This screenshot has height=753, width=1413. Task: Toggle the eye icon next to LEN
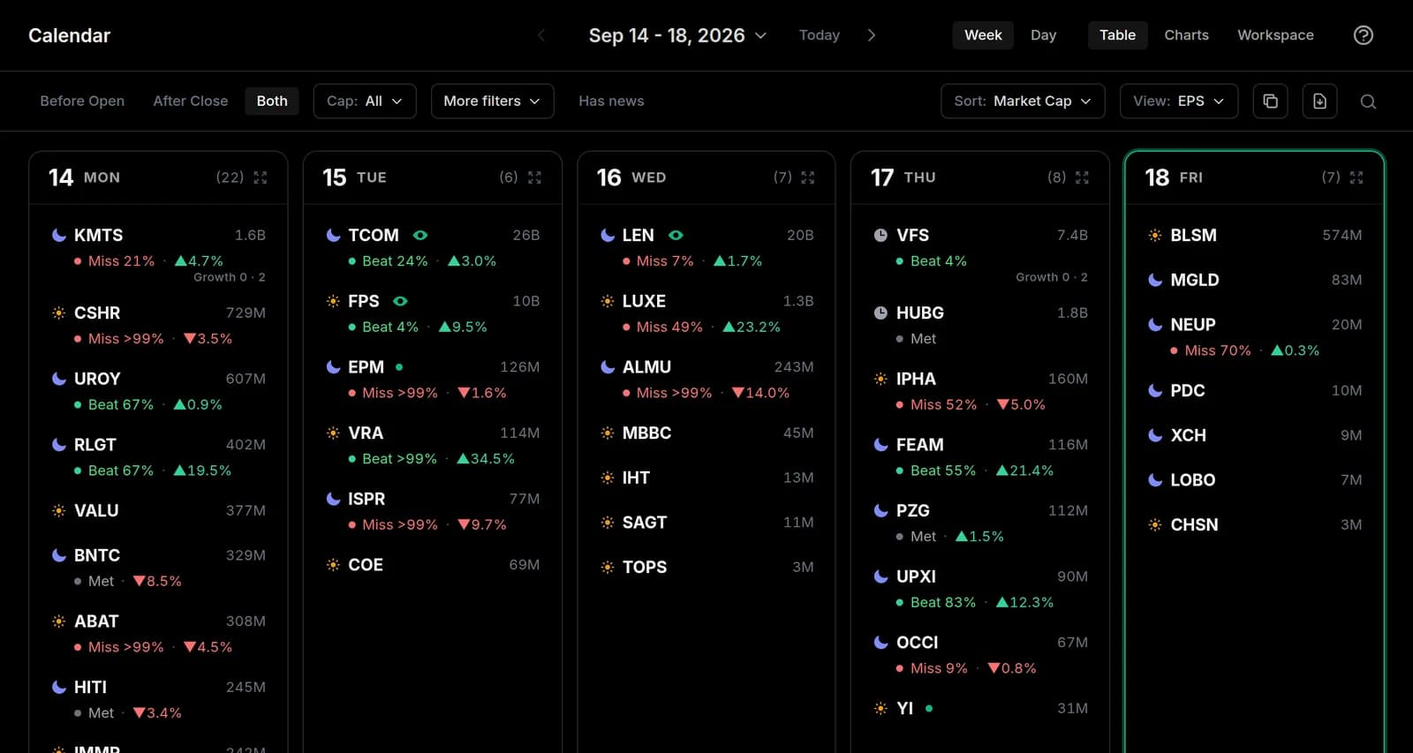coord(676,235)
